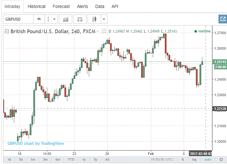Open the three-dot interval options menu

[x=48, y=19]
